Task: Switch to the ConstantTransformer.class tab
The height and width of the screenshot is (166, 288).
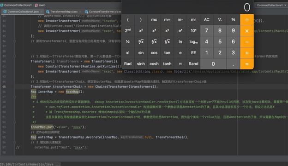Action: [x=105, y=11]
